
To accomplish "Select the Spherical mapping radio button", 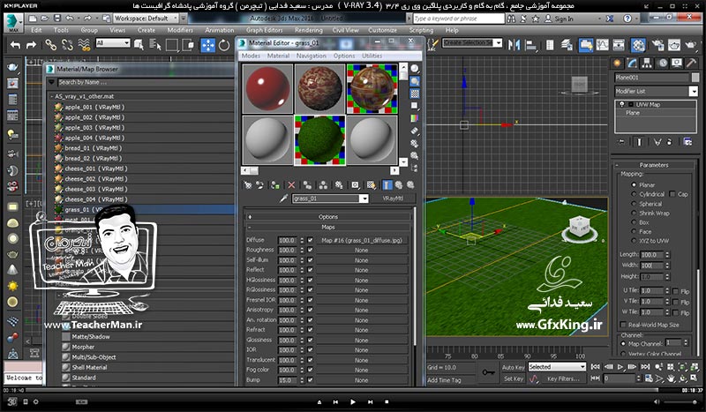I will click(x=634, y=204).
